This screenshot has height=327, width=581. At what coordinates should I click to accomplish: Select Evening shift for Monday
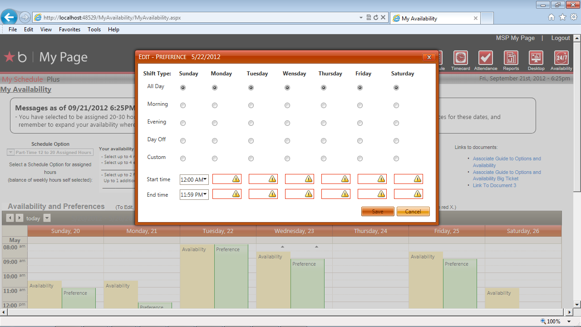(x=215, y=123)
